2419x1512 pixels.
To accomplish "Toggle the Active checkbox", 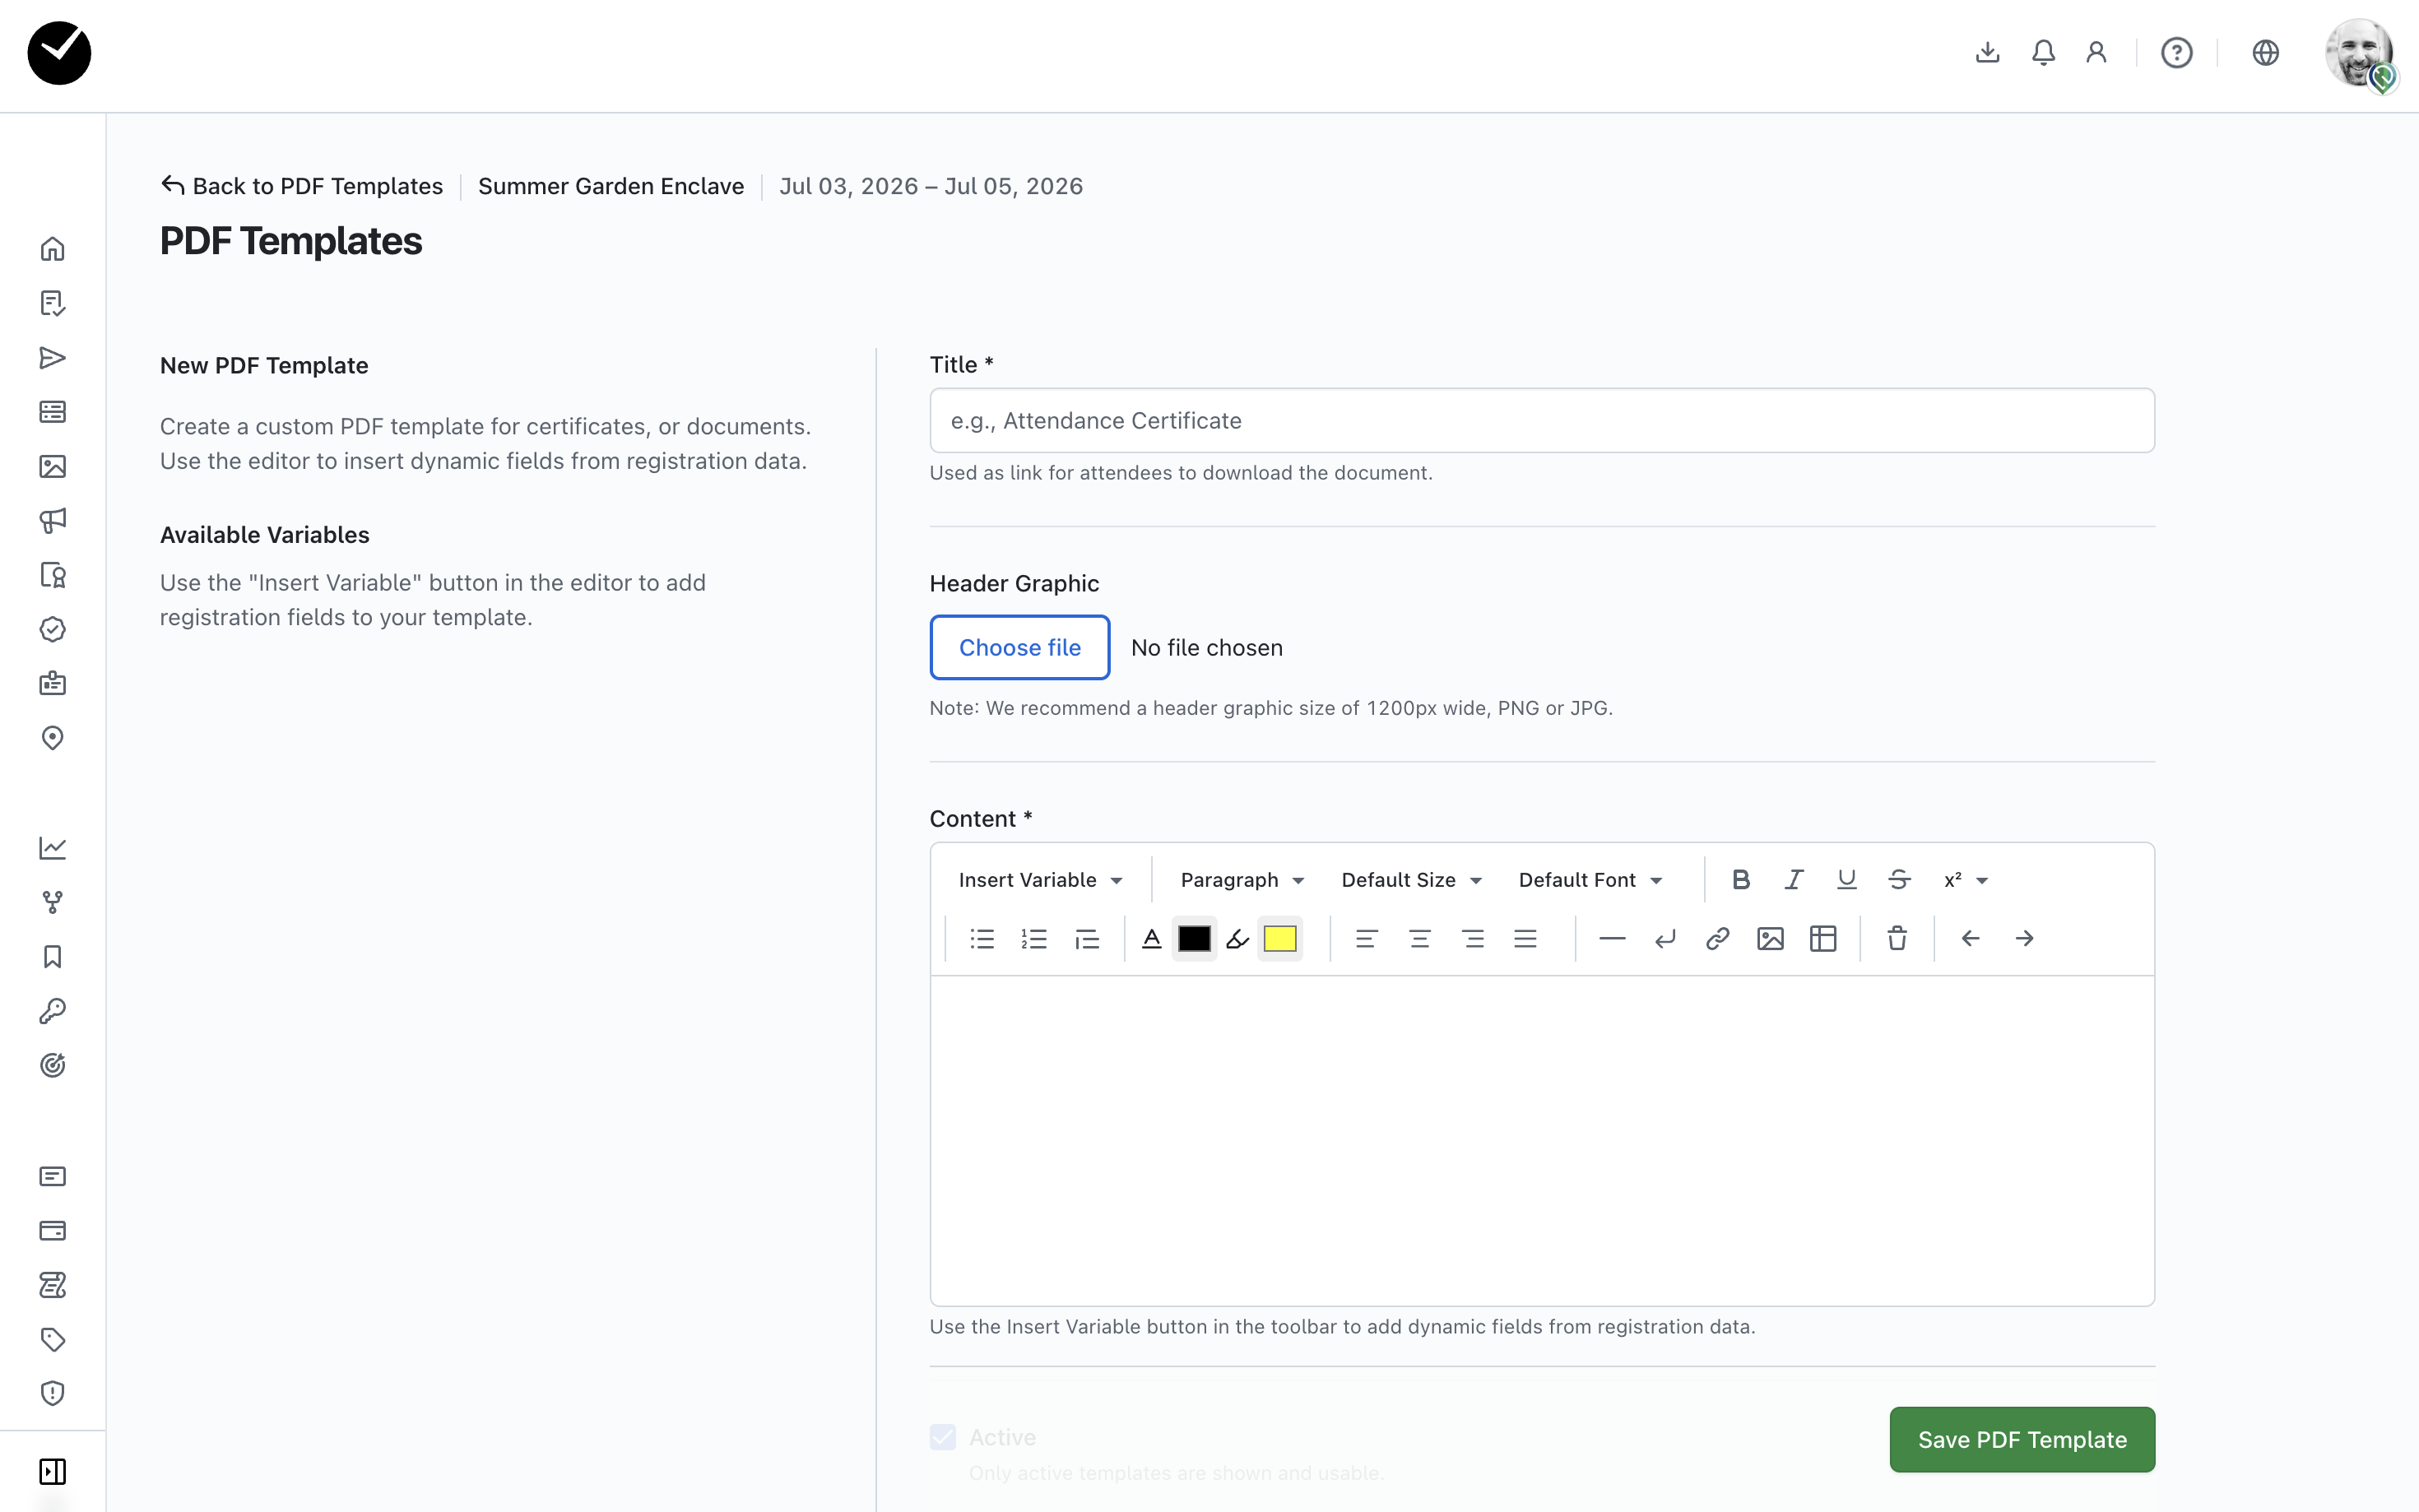I will click(x=943, y=1437).
